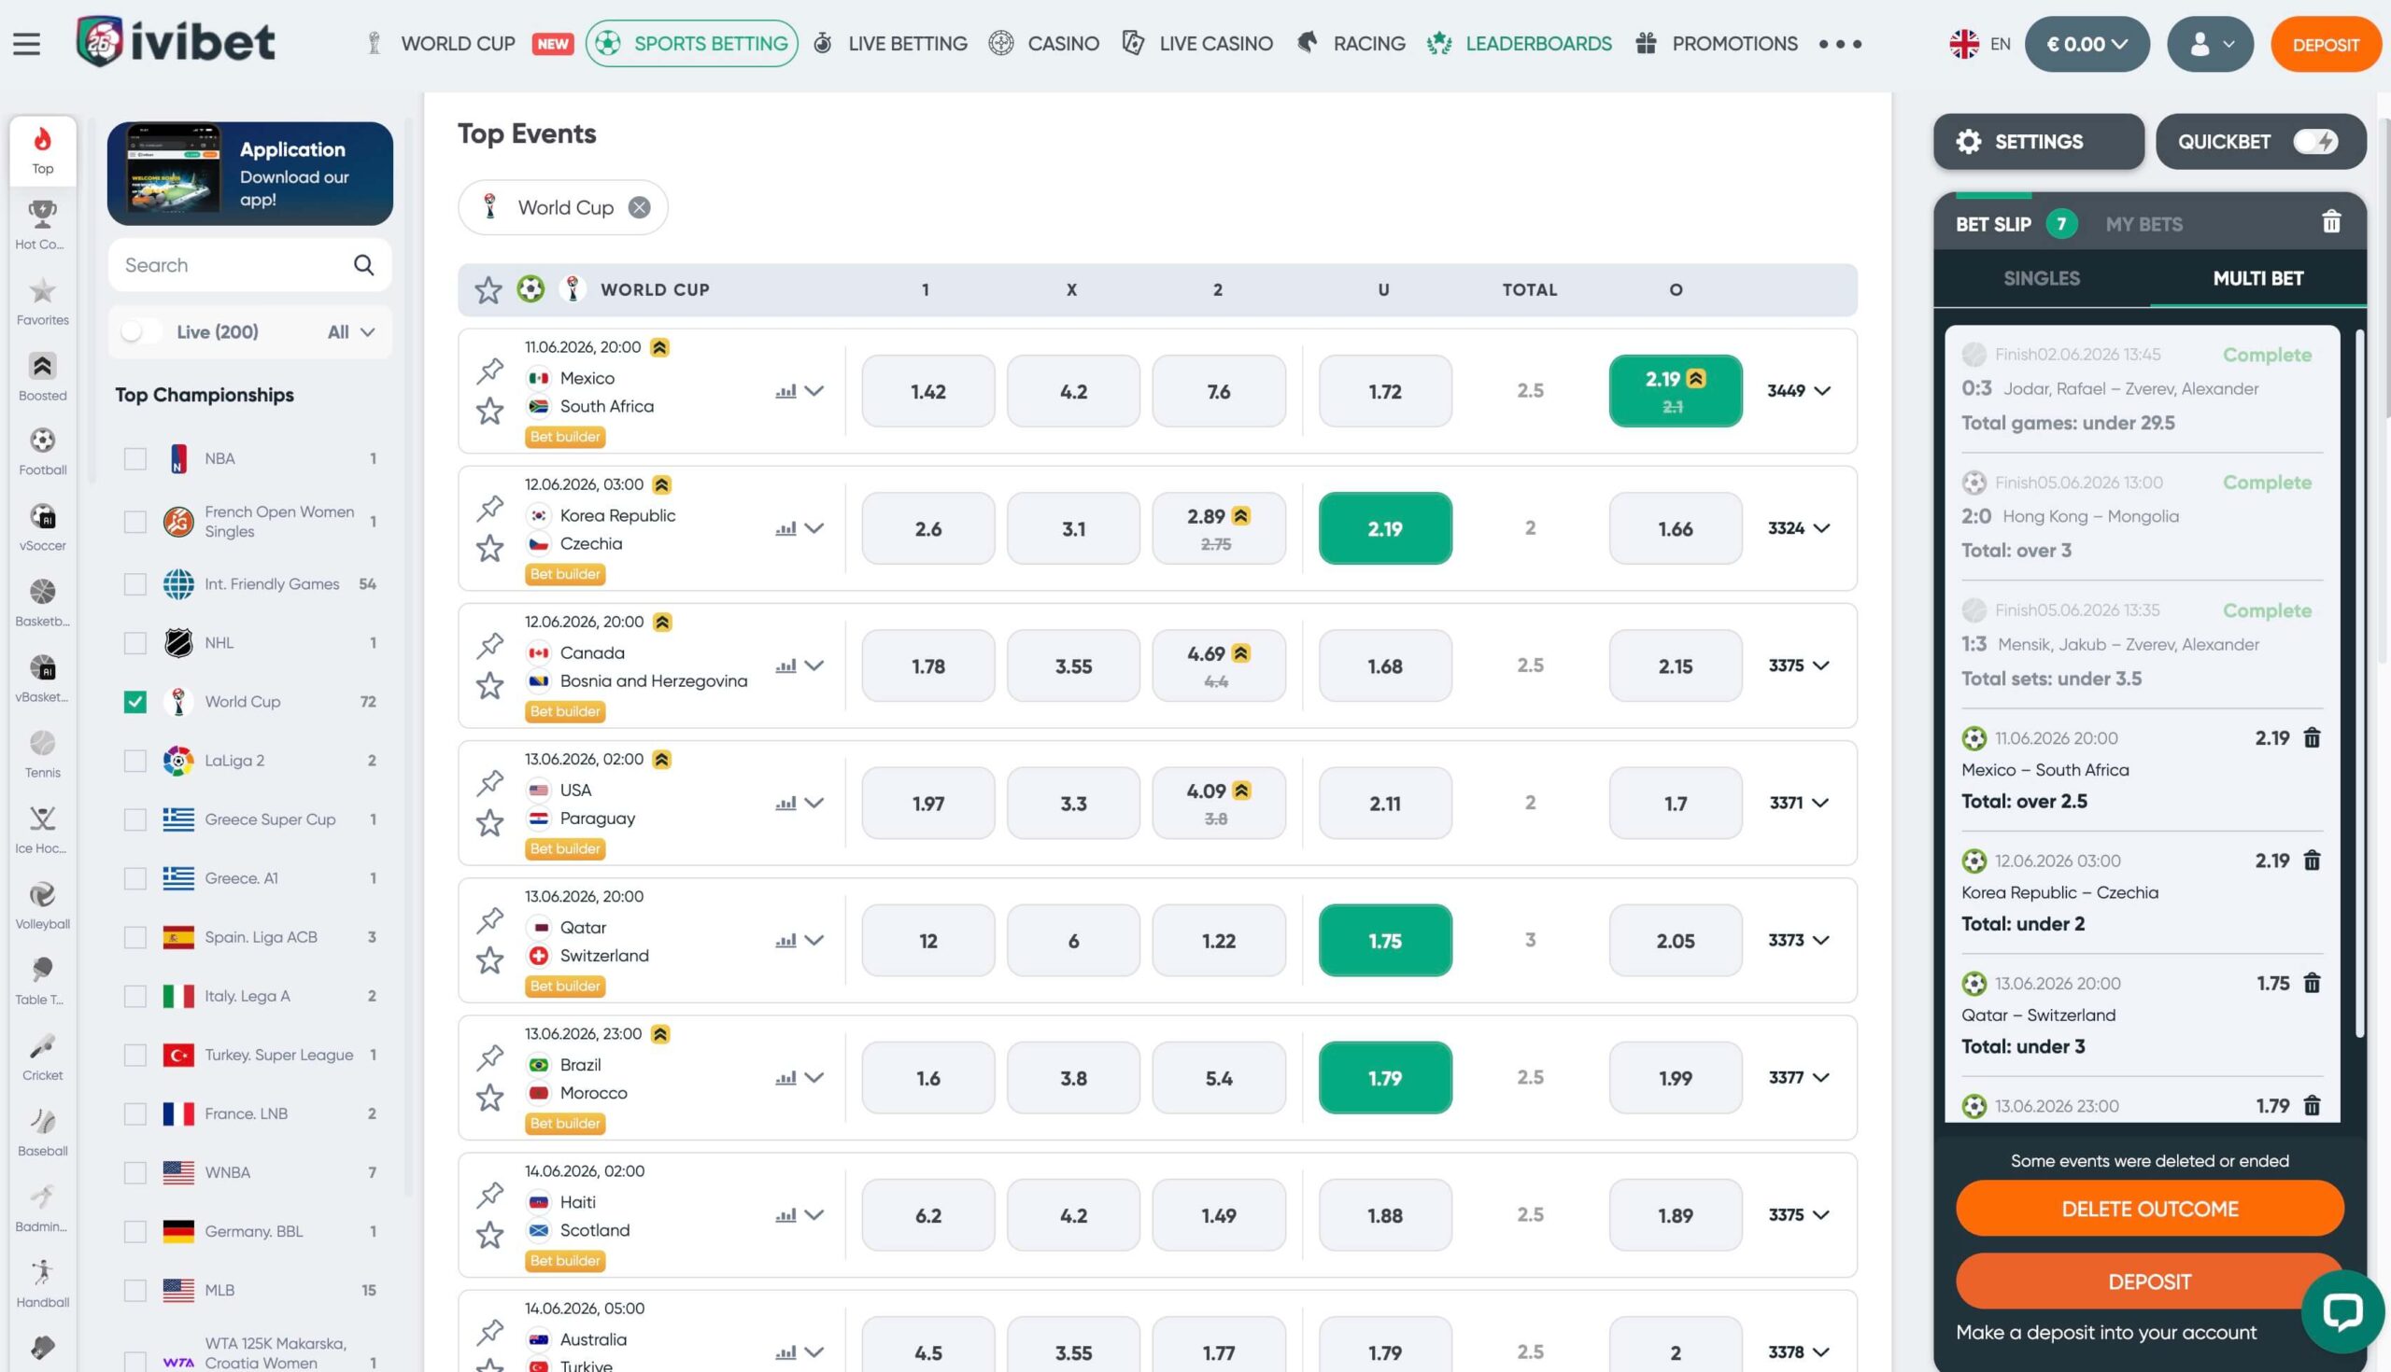Pin the Mexico vs South Africa match
The height and width of the screenshot is (1372, 2391).
(489, 371)
